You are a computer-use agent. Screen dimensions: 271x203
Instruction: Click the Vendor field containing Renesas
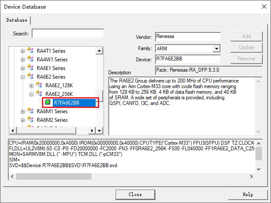[188, 37]
